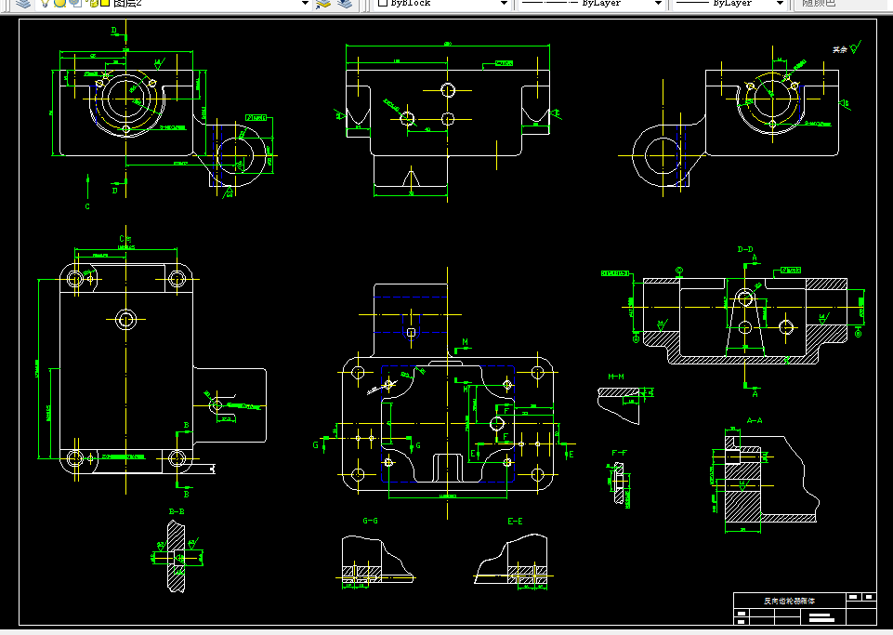Select the A-A section title text
893x635 pixels.
754,420
